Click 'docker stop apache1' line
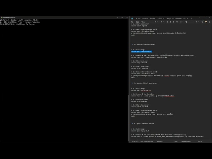Screen dimensions: 212x159 click(x=139, y=101)
